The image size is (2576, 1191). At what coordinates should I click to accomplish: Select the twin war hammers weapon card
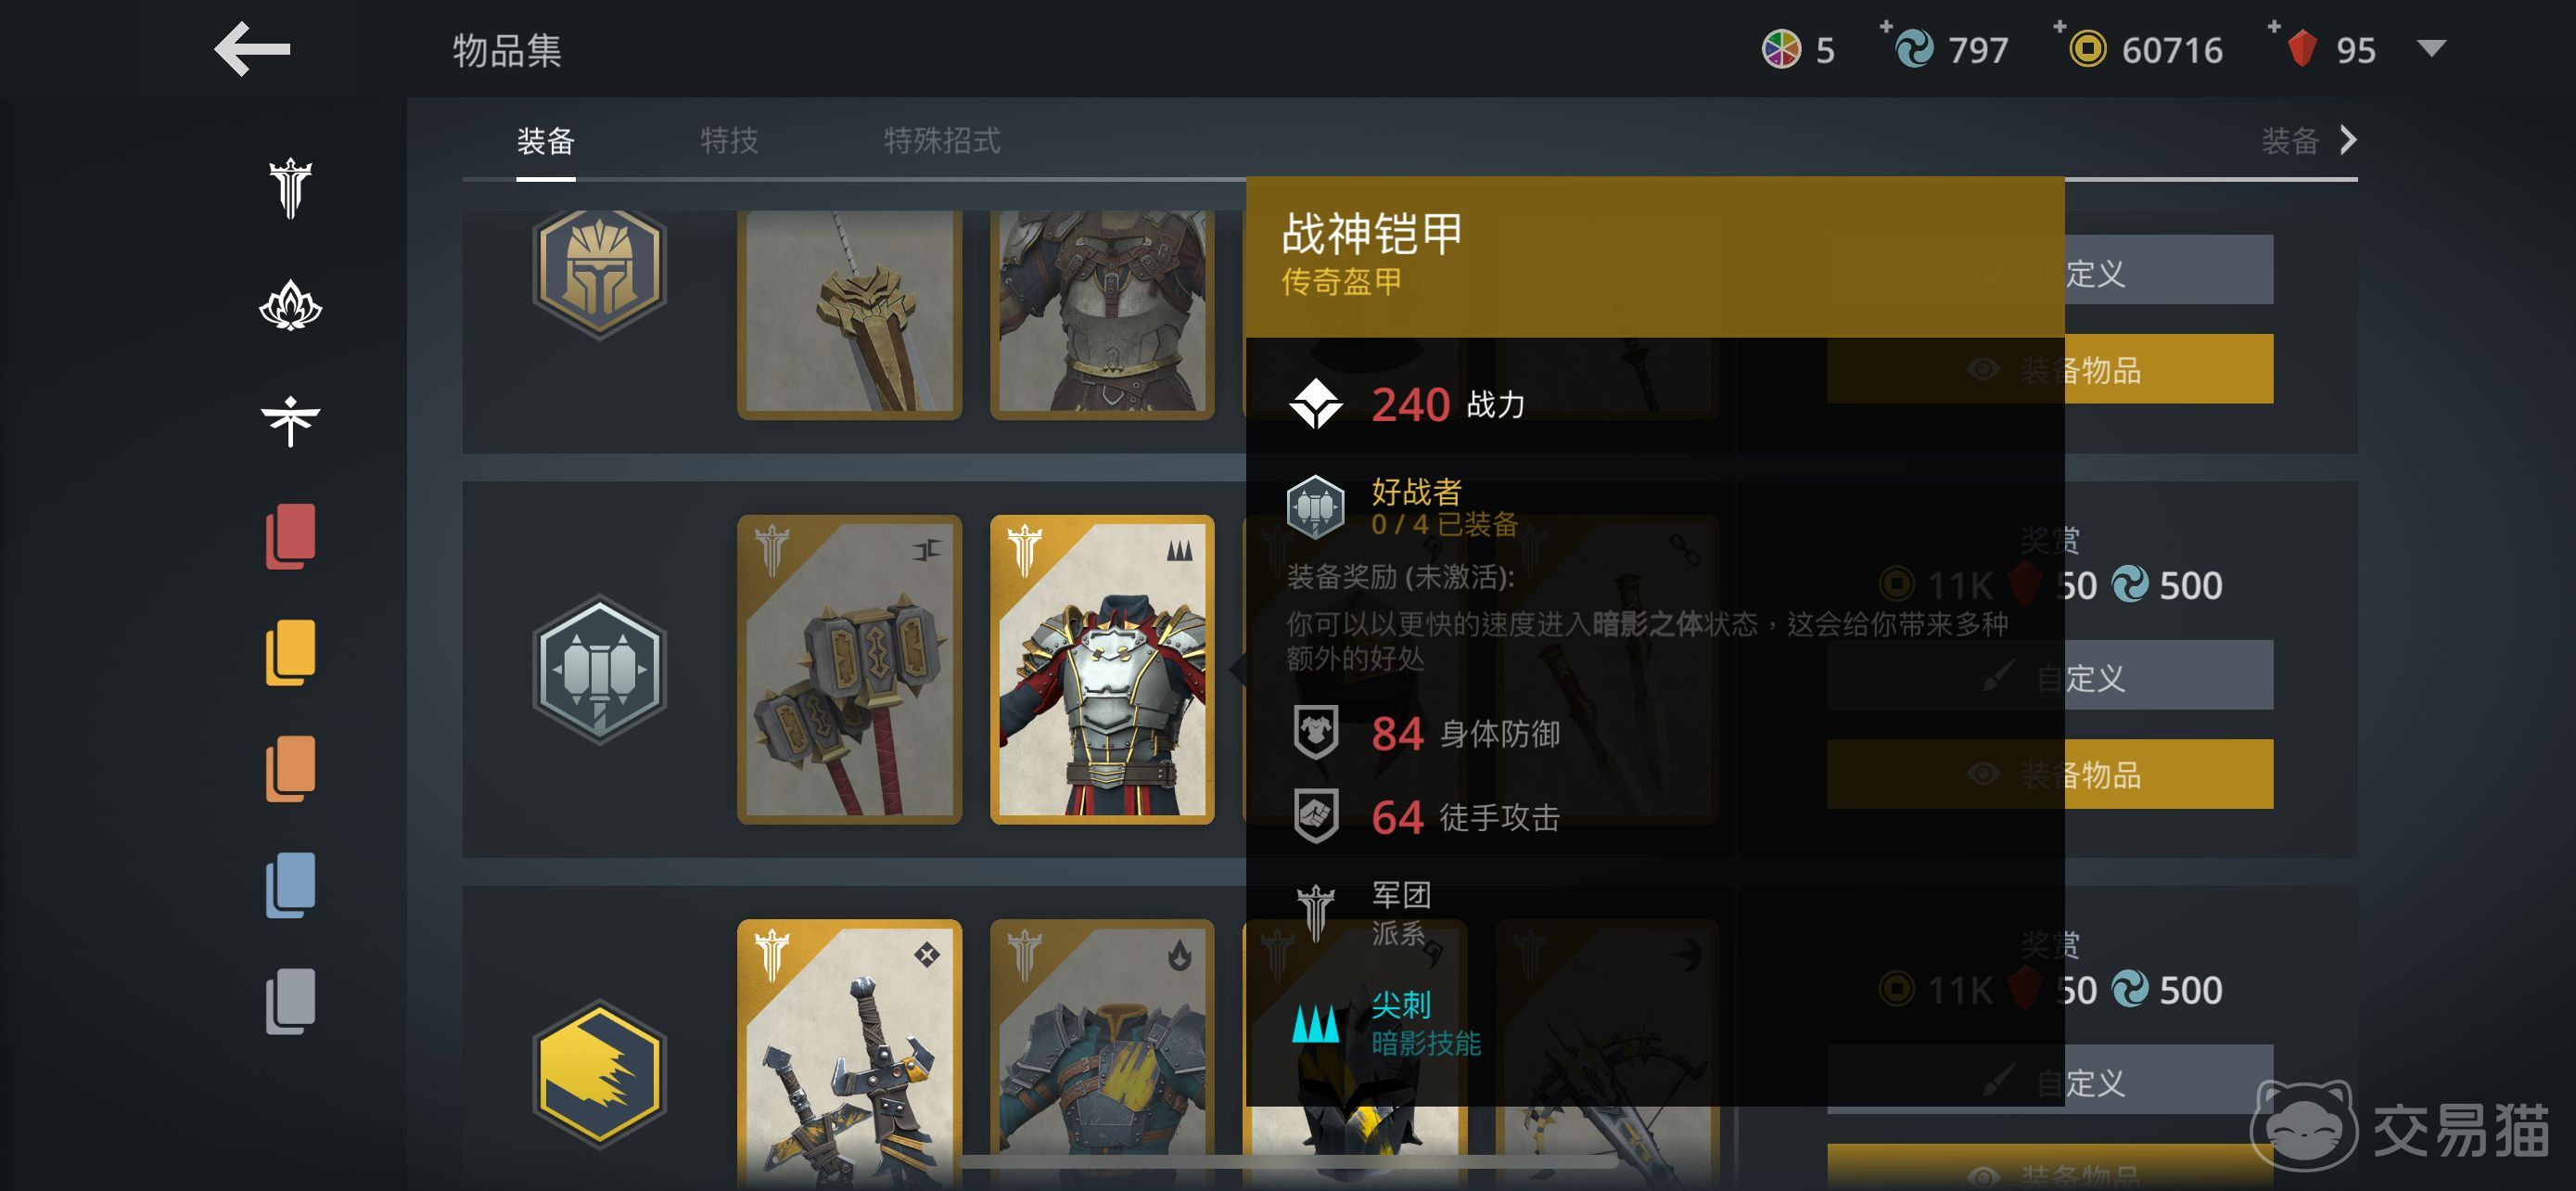tap(849, 669)
